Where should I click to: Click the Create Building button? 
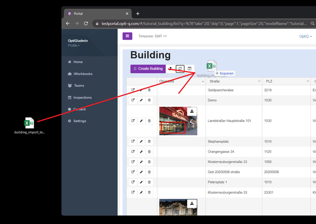[x=148, y=69]
